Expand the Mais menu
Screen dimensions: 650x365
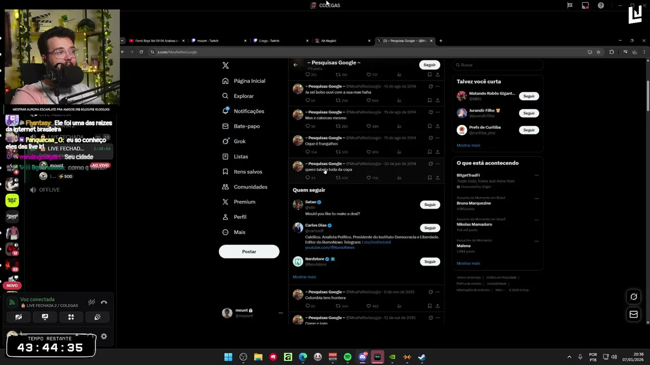coord(234,232)
